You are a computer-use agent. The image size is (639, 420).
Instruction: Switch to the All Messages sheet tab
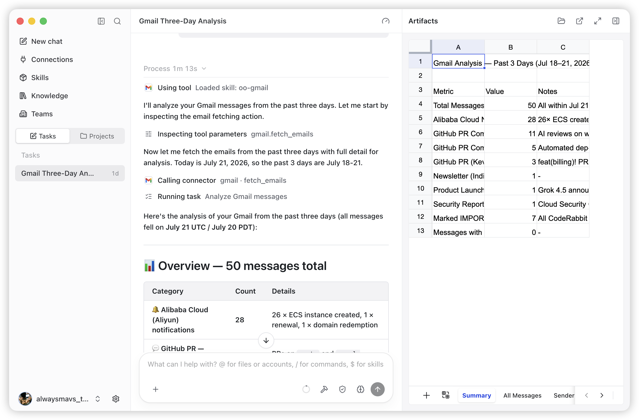(x=522, y=395)
